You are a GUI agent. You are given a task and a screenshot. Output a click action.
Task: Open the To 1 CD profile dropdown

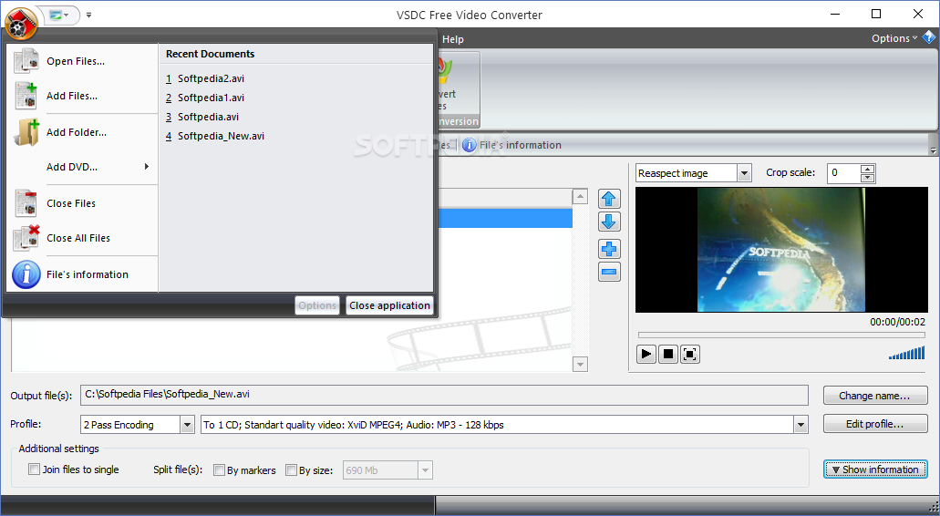coord(801,425)
